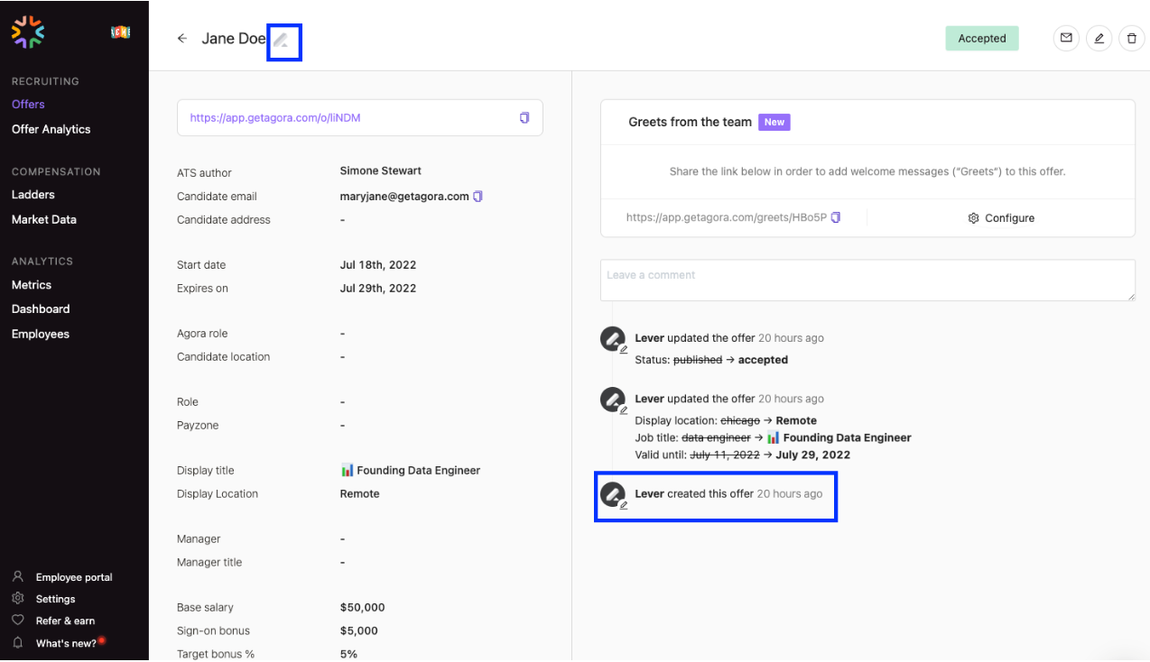This screenshot has height=662, width=1150.
Task: Click the Leave a comment field
Action: [867, 280]
